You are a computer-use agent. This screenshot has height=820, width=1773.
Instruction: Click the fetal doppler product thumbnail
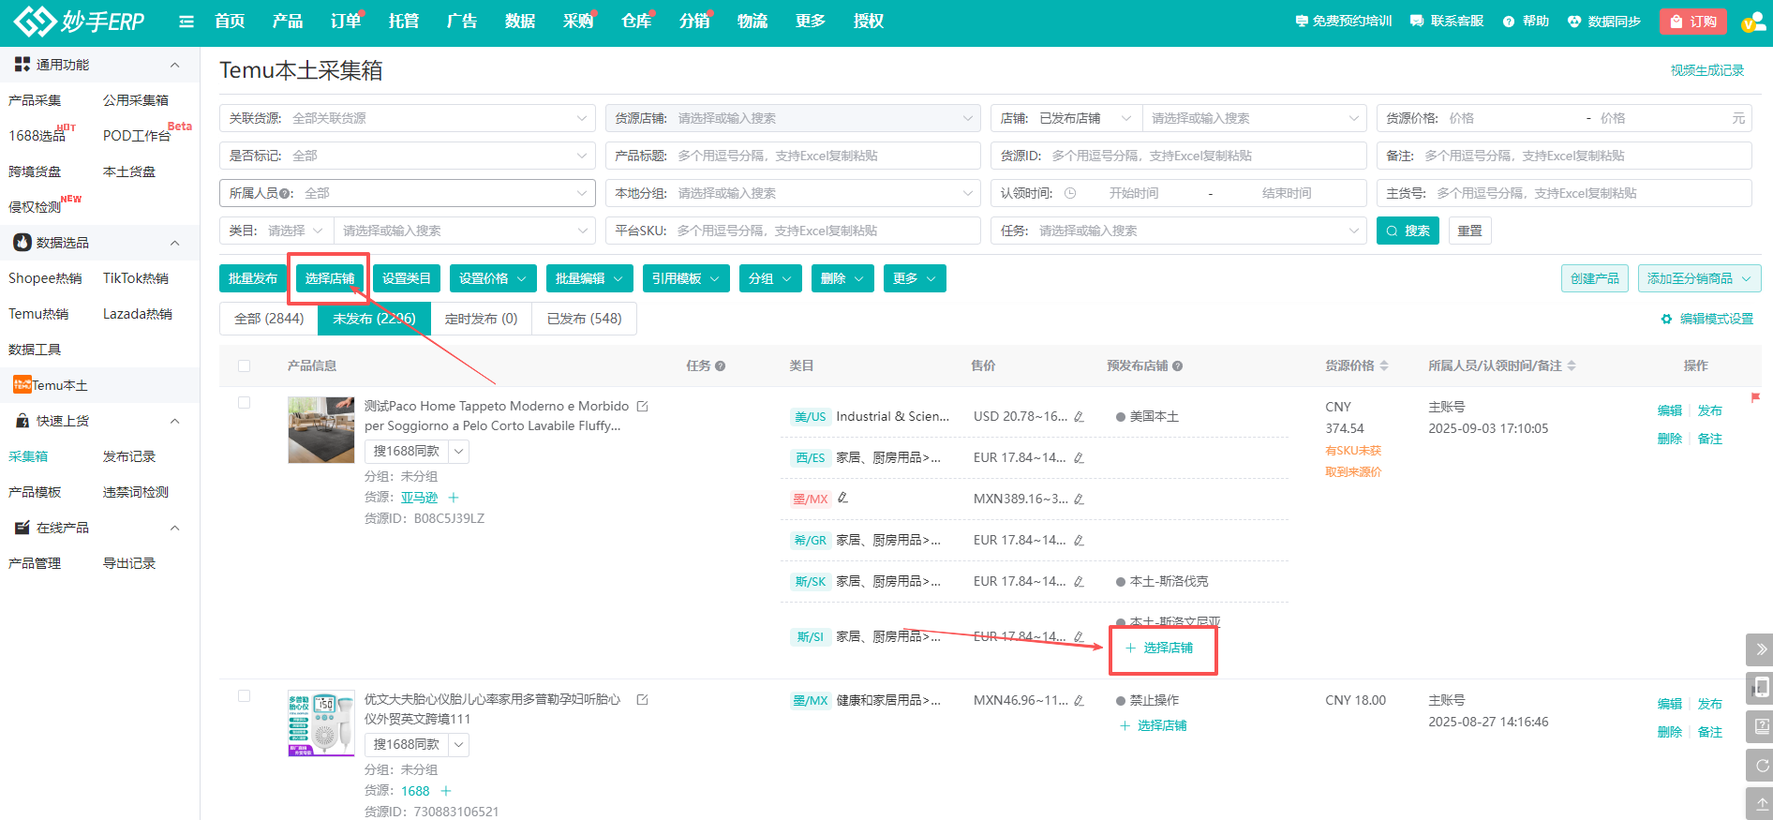(x=321, y=723)
